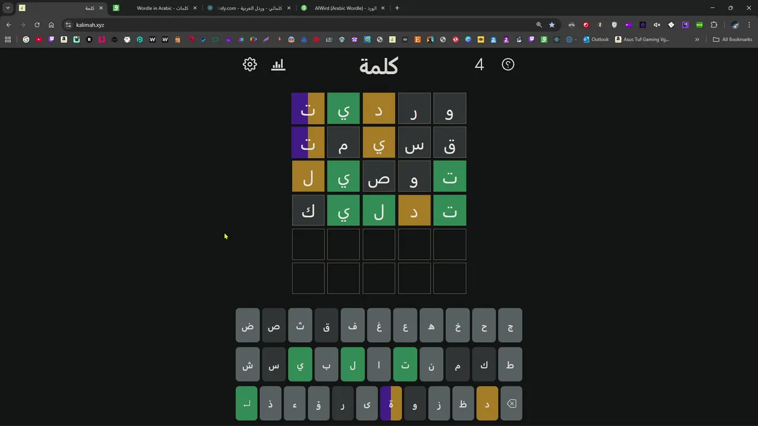Show hidden bookmarks with the chevron
Screen dimensions: 758x426
click(697, 40)
